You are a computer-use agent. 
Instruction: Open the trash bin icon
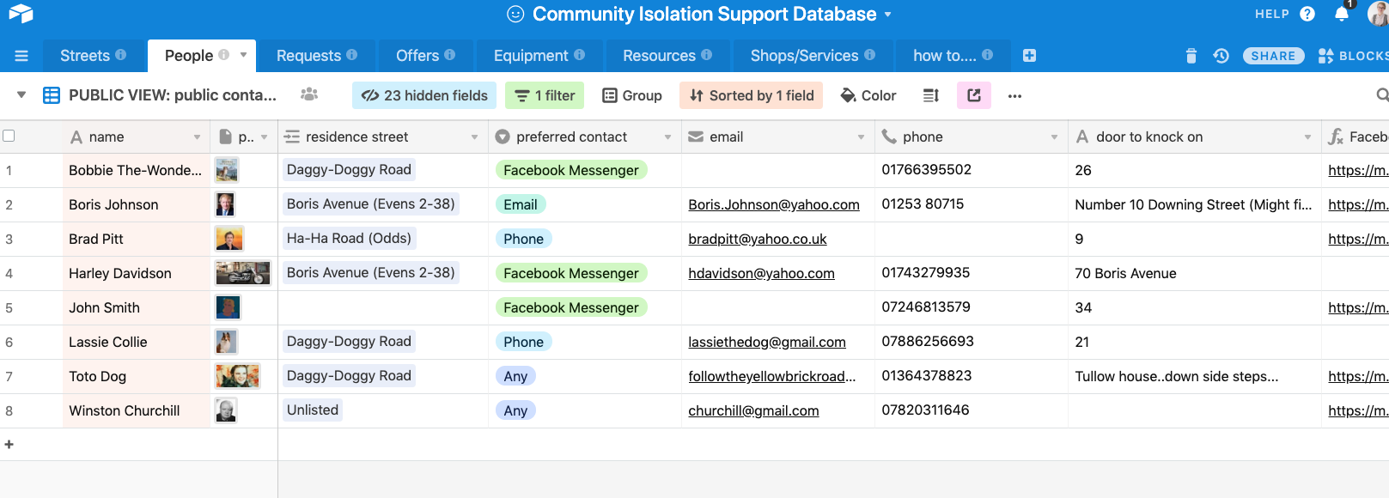[x=1191, y=56]
